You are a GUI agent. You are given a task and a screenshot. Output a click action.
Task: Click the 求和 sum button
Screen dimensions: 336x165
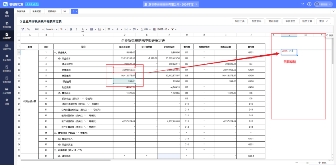coord(145,29)
